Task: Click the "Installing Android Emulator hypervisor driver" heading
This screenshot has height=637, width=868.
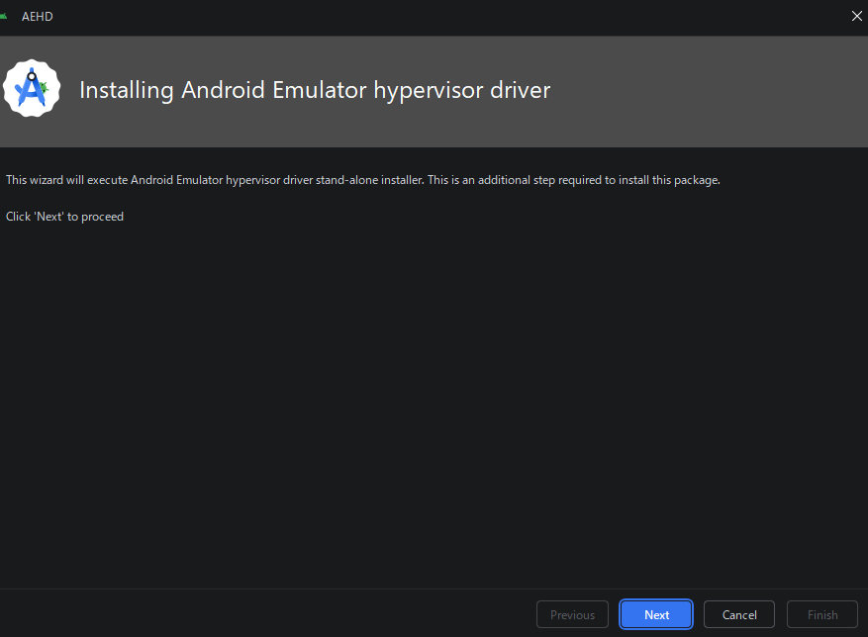Action: (314, 90)
